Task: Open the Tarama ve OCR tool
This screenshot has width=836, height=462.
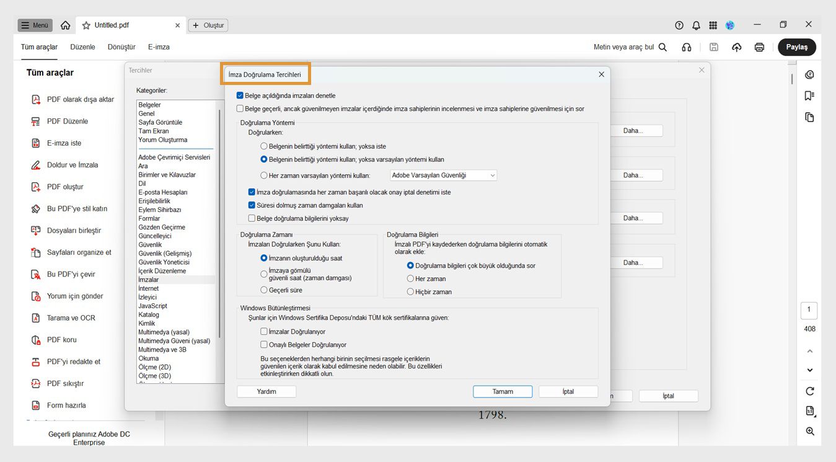Action: 63,318
